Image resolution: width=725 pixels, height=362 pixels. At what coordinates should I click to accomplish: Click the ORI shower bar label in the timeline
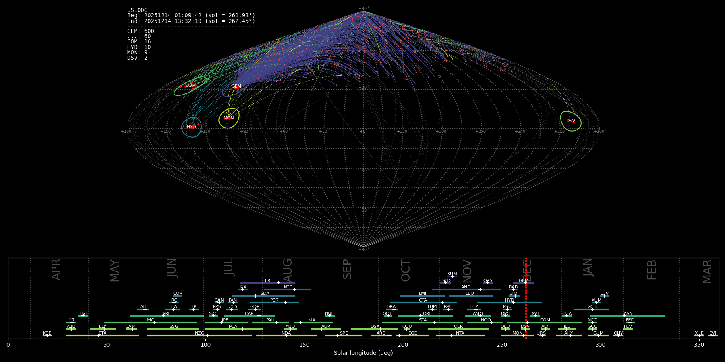click(427, 314)
